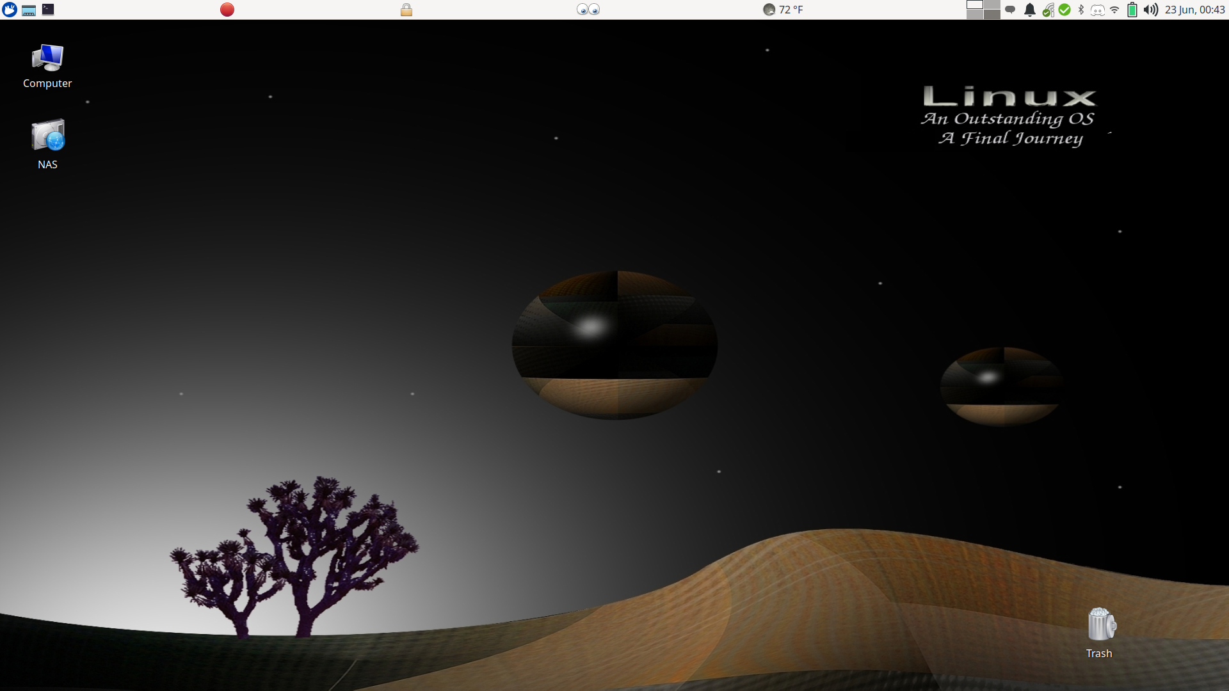The image size is (1229, 691).
Task: Switch to second workspace in pager
Action: 992,4
